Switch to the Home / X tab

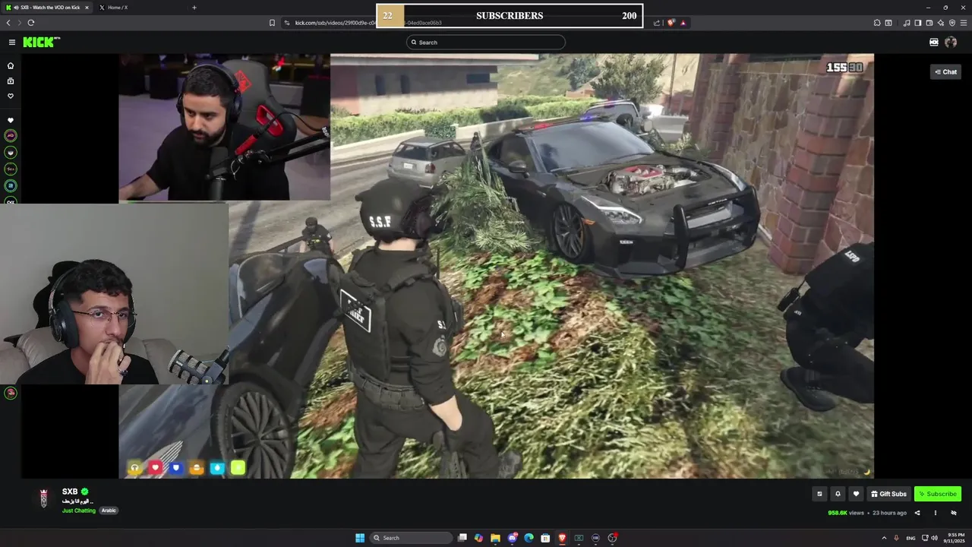(x=118, y=8)
